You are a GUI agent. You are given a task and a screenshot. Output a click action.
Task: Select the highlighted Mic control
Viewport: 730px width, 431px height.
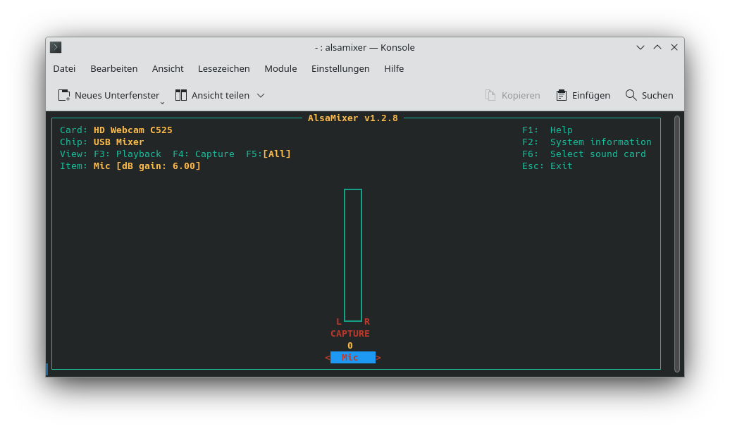[352, 357]
